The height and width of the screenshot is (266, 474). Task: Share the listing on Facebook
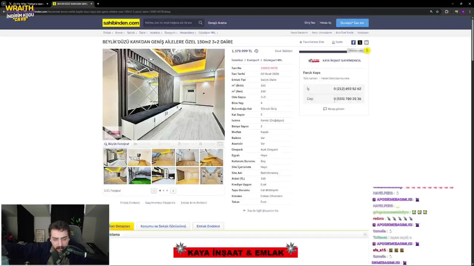coord(353,42)
